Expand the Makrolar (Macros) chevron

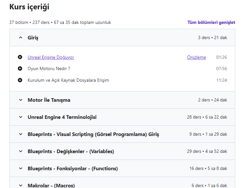21,185
